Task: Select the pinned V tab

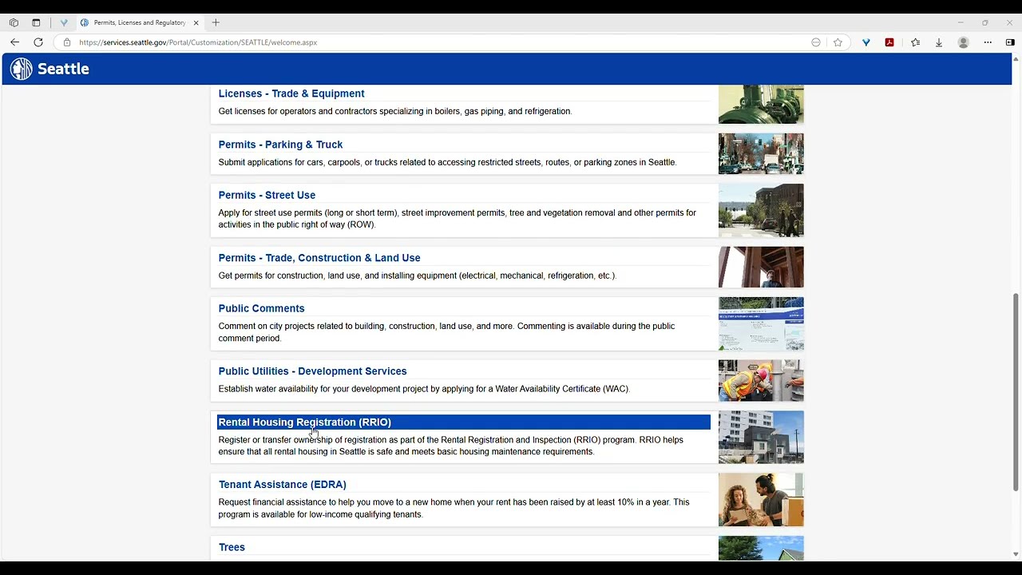Action: coord(64,22)
